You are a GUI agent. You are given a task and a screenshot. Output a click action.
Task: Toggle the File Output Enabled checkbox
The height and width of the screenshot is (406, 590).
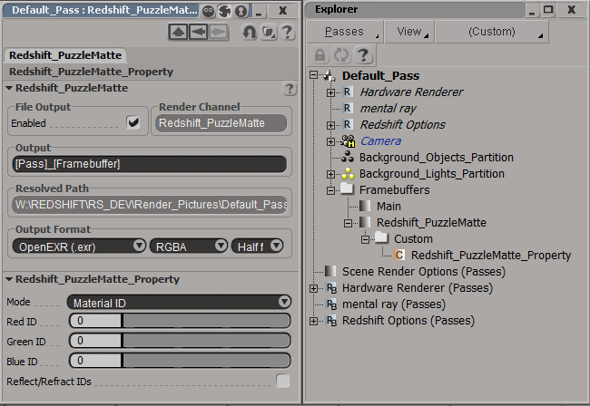tap(133, 122)
